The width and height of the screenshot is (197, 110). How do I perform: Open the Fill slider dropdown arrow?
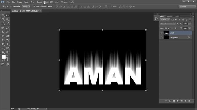click(x=189, y=28)
